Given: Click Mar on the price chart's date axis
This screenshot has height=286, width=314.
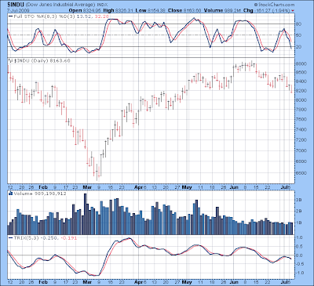Looking at the screenshot, I should point(87,187).
